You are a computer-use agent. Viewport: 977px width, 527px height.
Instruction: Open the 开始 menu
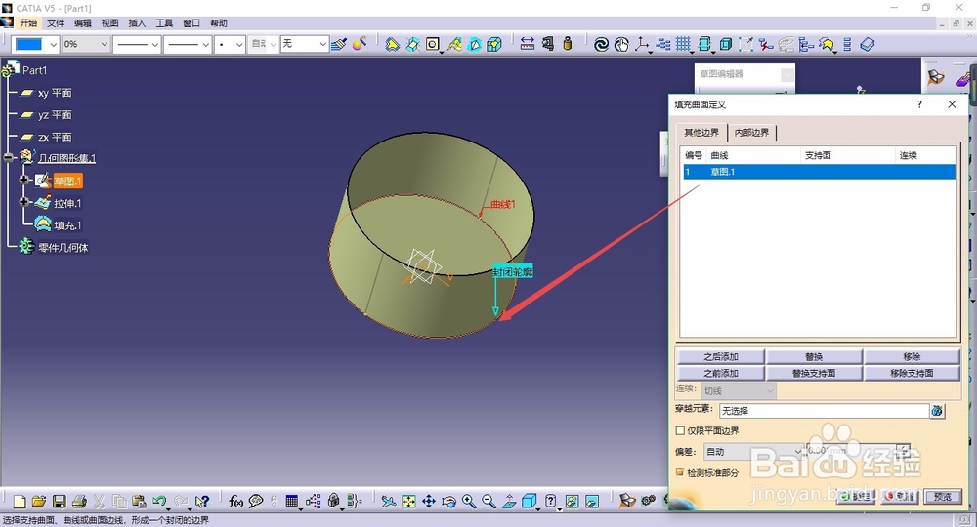(x=28, y=23)
